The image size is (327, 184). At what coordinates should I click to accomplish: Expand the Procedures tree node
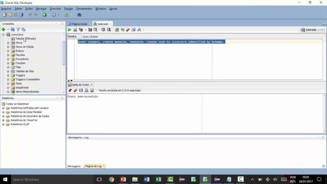[x=8, y=59]
